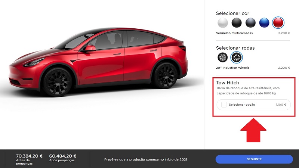
Task: Click the 'Selecionar rodas' section heading
Action: pyautogui.click(x=235, y=48)
